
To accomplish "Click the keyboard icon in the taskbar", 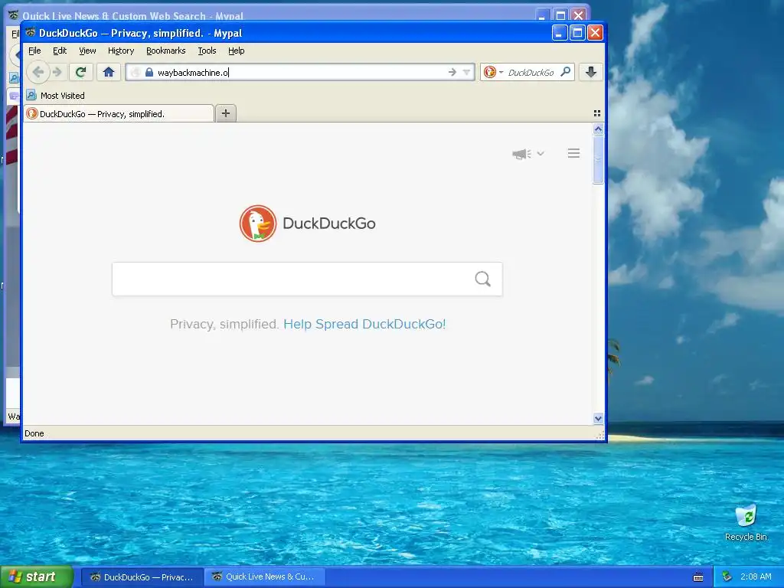I will click(x=698, y=577).
